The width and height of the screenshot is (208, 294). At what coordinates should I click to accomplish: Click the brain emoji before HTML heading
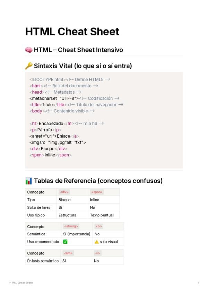tap(29, 50)
